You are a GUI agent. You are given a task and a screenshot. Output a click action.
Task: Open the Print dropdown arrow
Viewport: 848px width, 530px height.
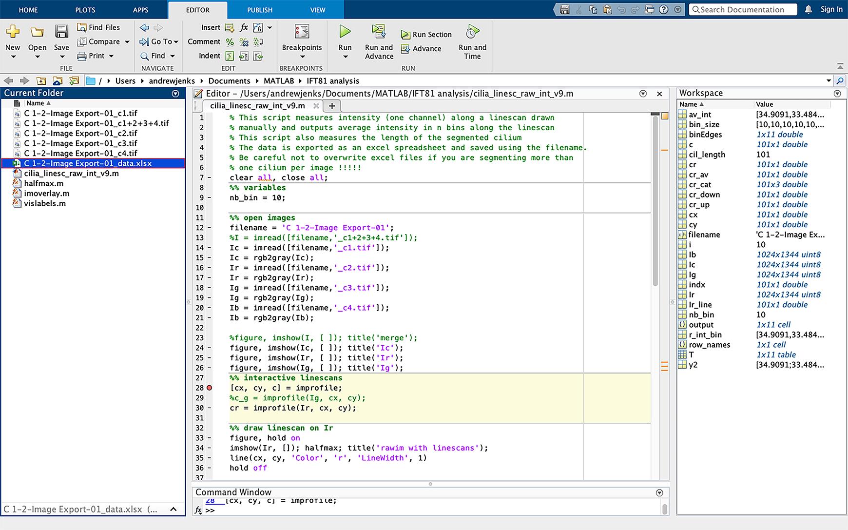tap(111, 56)
